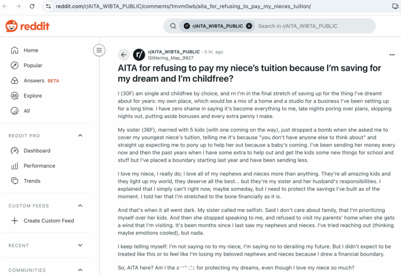The width and height of the screenshot is (401, 275).
Task: Open the All feed icon
Action: pyautogui.click(x=15, y=111)
